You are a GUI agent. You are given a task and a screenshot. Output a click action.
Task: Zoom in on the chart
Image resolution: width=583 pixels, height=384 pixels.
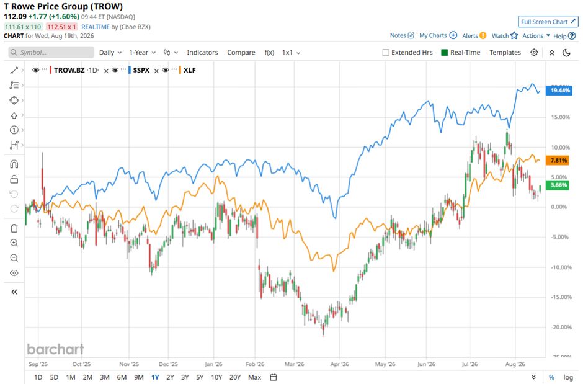14,243
